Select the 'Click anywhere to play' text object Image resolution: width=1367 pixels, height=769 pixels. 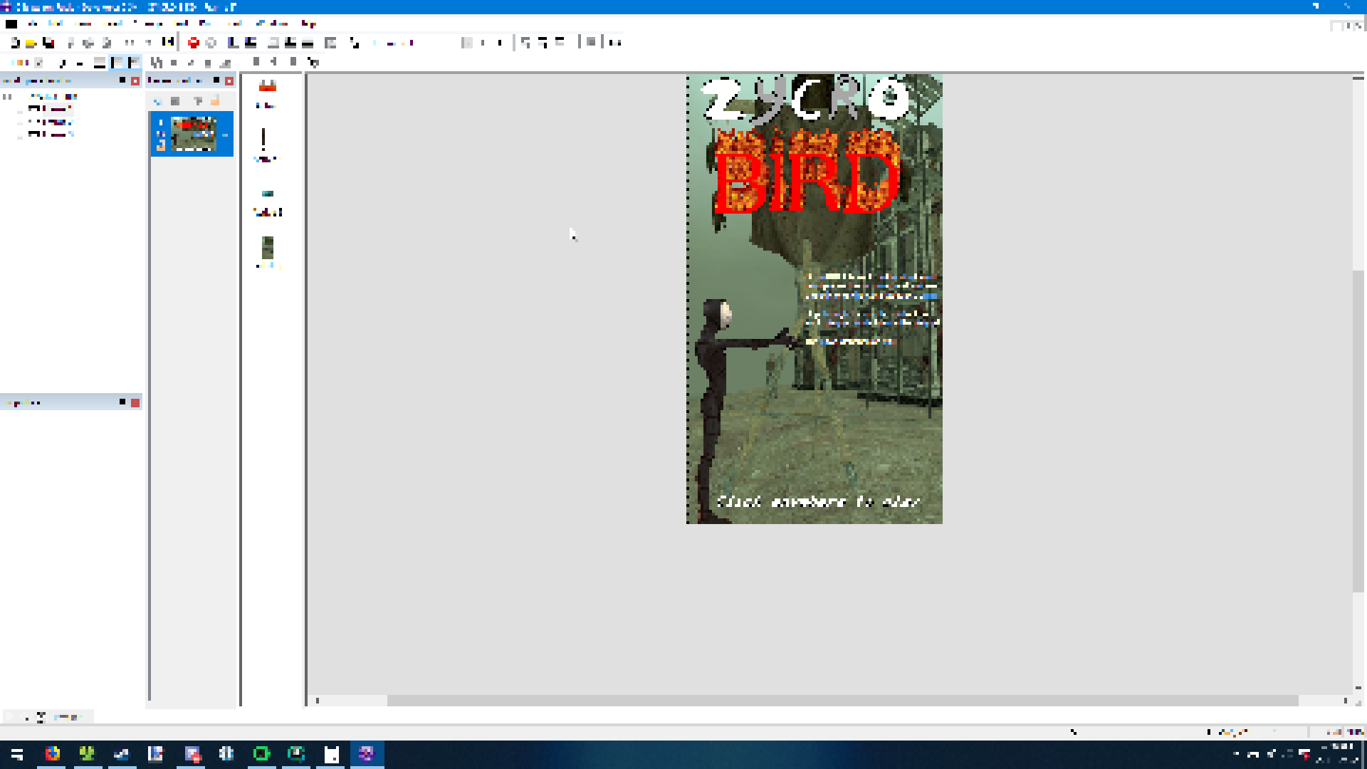(817, 501)
